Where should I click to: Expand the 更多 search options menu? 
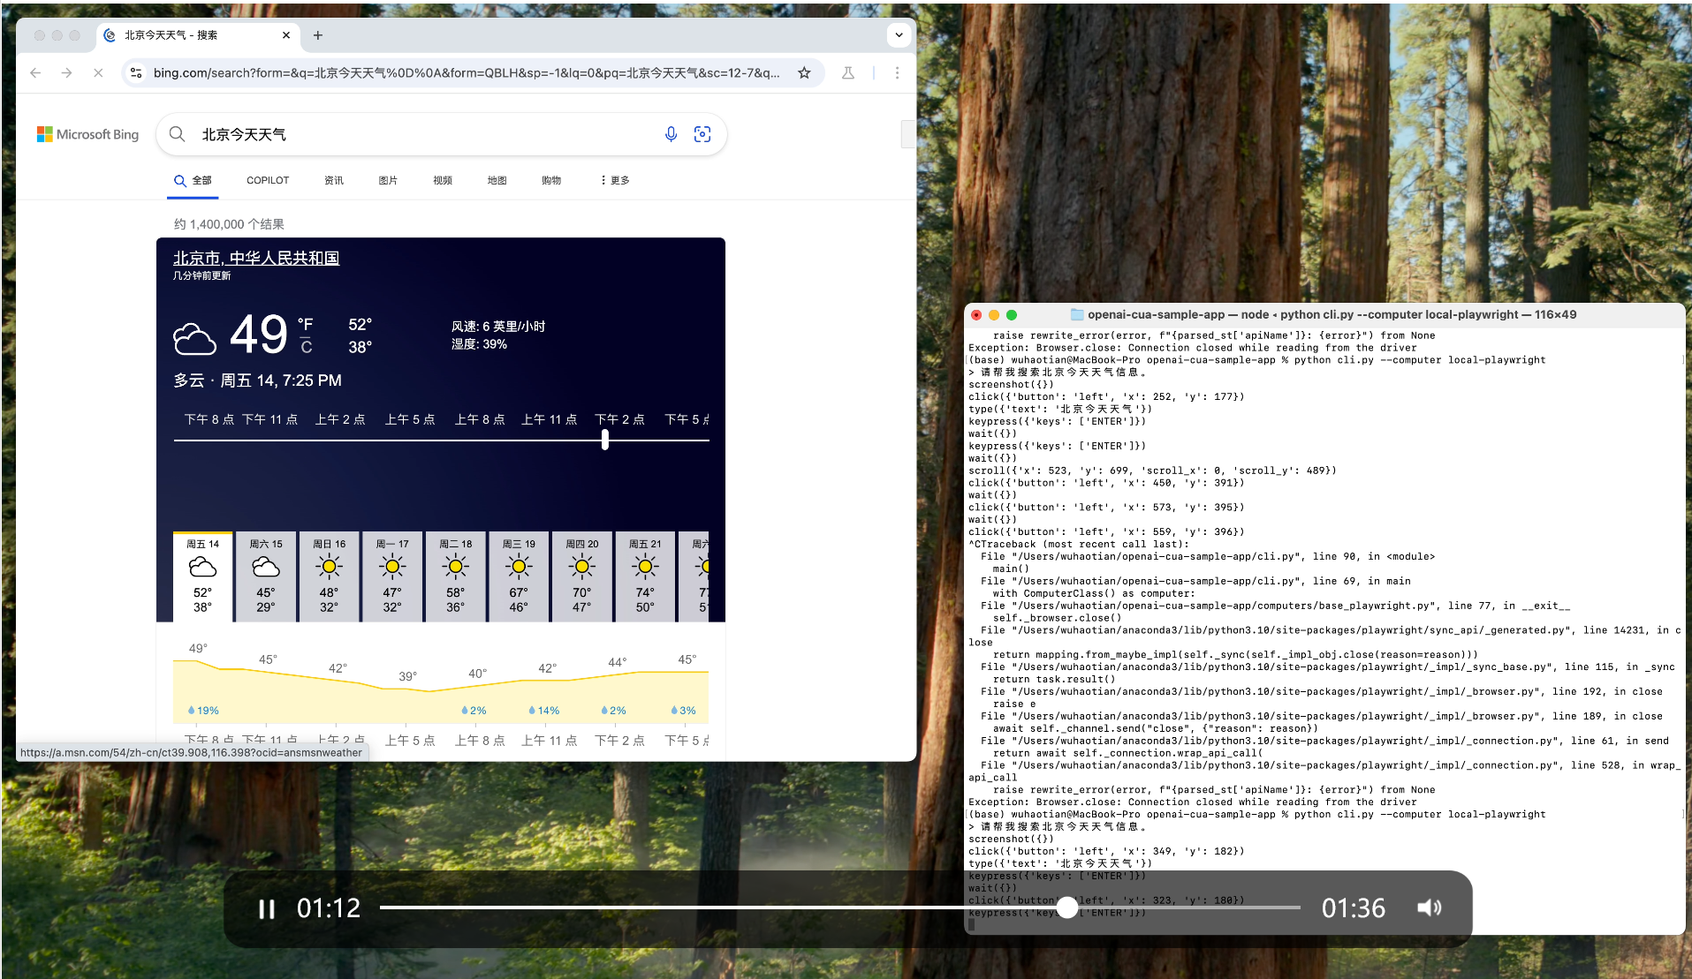pyautogui.click(x=615, y=180)
